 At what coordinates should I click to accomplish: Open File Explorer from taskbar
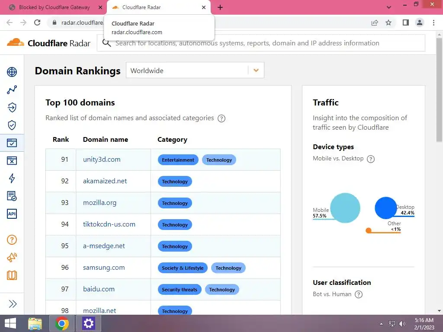[x=35, y=323]
